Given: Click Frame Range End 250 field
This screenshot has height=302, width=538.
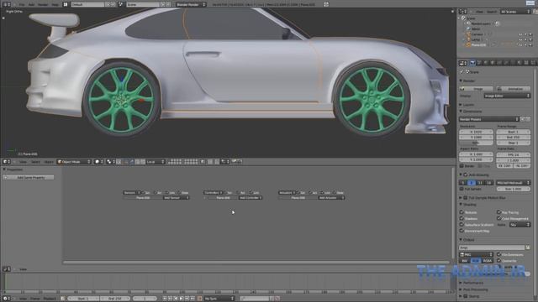Looking at the screenshot, I should [514, 138].
